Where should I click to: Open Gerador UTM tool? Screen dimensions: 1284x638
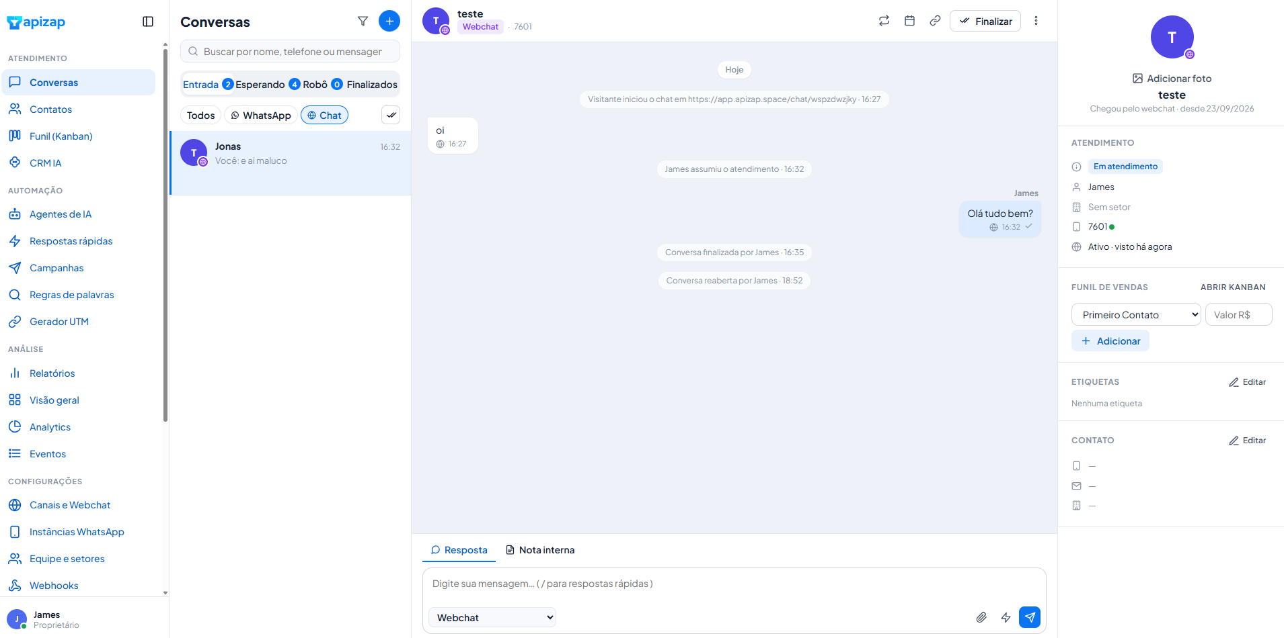(78, 322)
